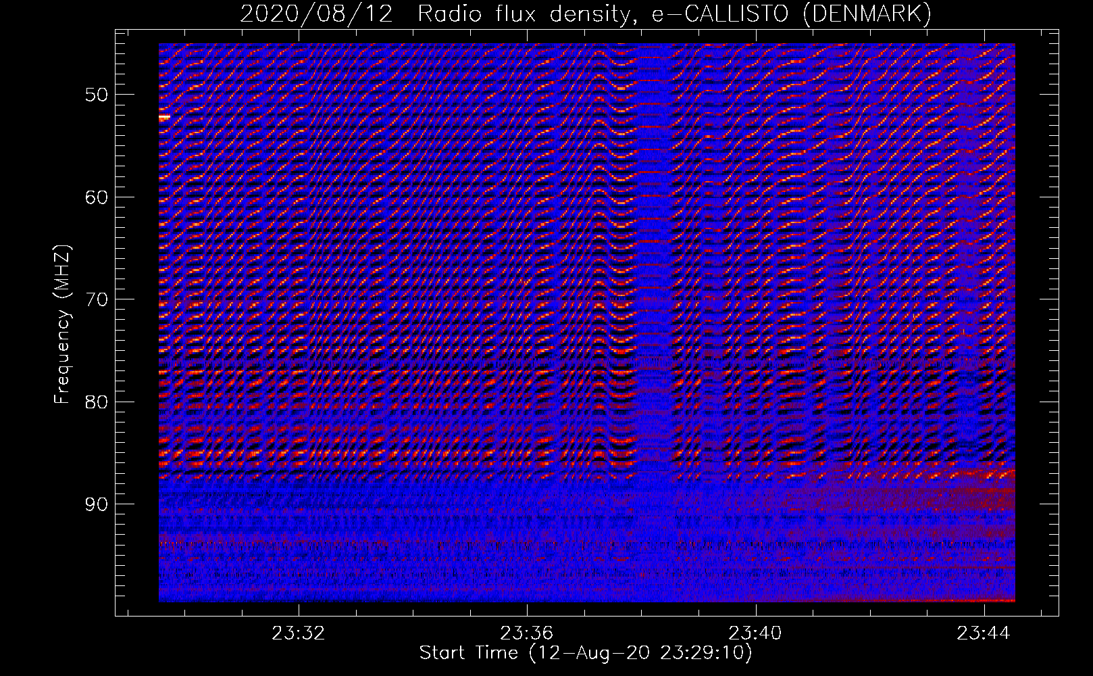
Task: Click the 80 frequency tick label
Action: pyautogui.click(x=96, y=402)
